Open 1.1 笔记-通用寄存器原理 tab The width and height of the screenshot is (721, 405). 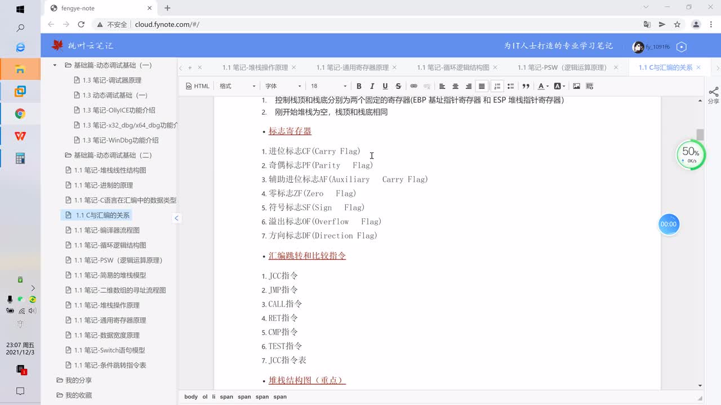(x=353, y=67)
